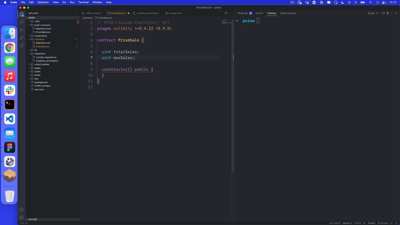400x225 pixels.
Task: Switch to the PROBLEMS panel tab
Action: tap(243, 13)
